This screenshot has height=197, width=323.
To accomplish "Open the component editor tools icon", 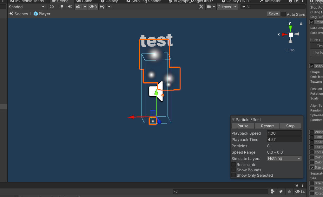I will (201, 7).
